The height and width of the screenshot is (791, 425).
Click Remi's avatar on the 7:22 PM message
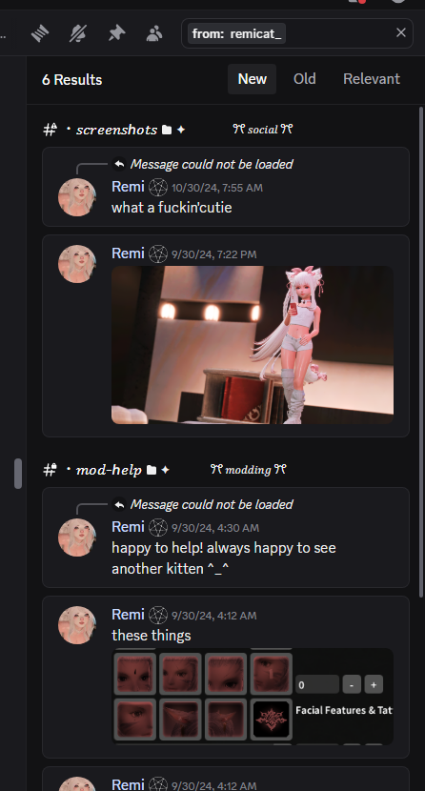click(x=77, y=264)
